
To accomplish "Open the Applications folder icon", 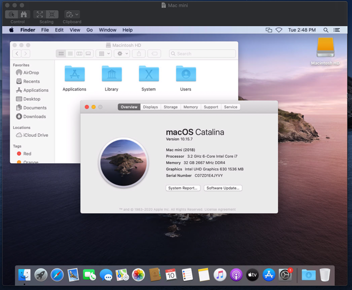I will click(x=74, y=74).
